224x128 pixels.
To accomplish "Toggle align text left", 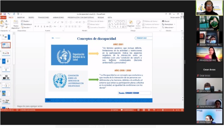I will click(x=66, y=27).
